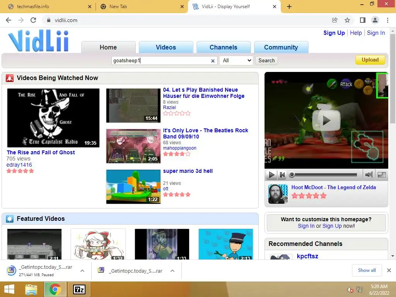The height and width of the screenshot is (297, 396).
Task: Open Hoot McDoot - The Legend of Zelda link
Action: click(334, 188)
